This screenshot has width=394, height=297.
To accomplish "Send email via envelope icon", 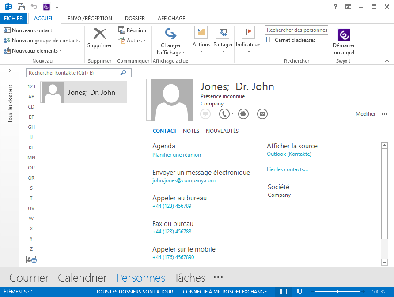I will pos(262,114).
